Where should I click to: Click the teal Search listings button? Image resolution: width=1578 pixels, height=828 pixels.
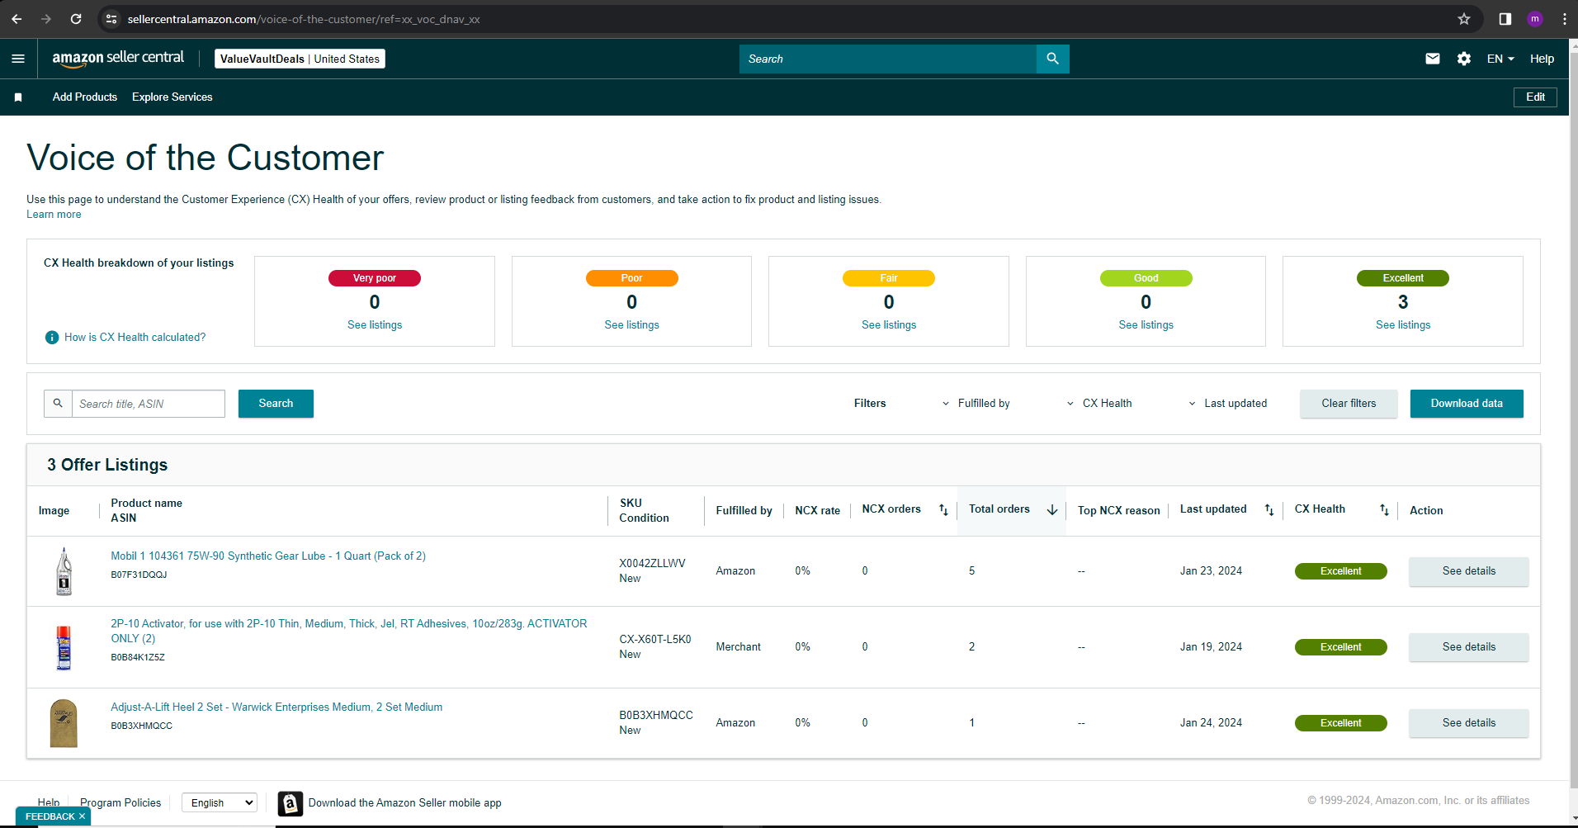276,404
